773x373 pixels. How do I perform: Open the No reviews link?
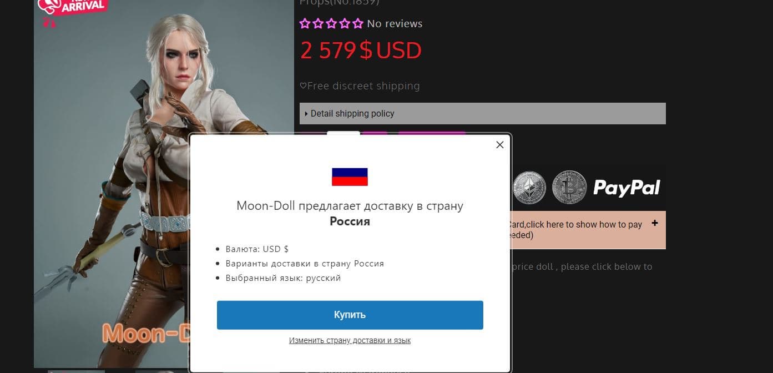coord(395,23)
